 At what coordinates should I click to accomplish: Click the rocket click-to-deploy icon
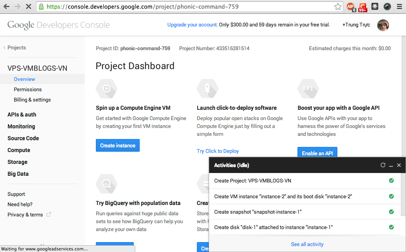(208, 89)
